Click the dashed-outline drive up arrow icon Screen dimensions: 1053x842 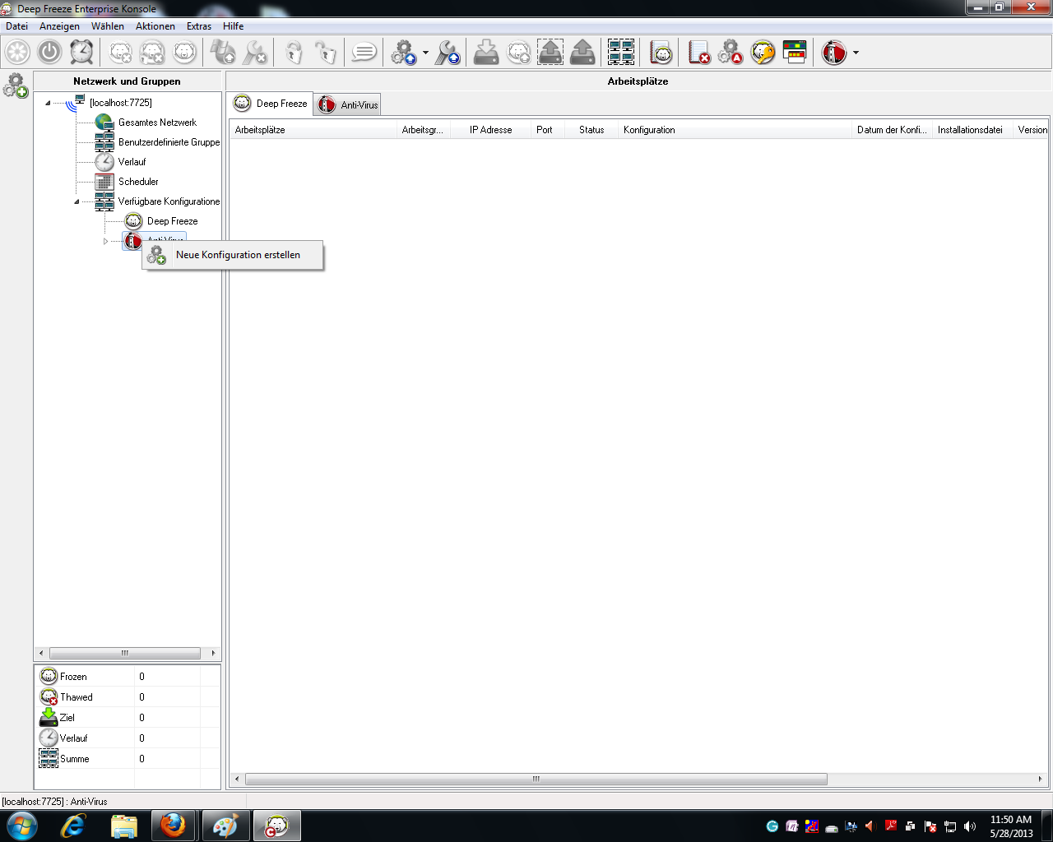coord(550,53)
